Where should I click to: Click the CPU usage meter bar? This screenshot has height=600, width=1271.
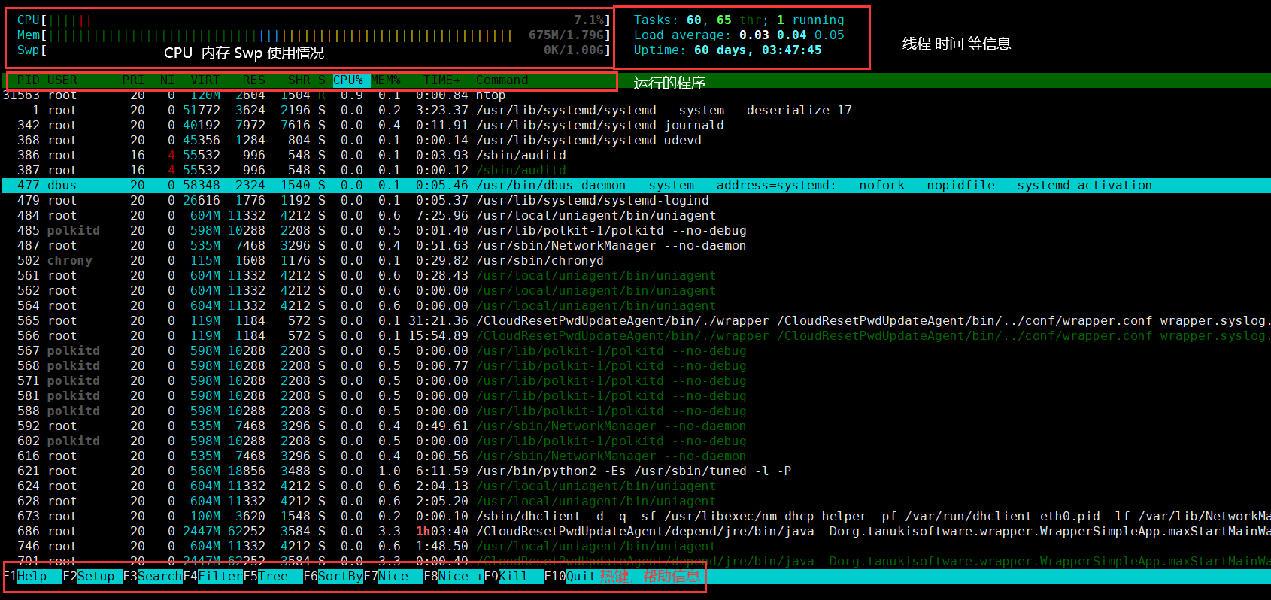(314, 20)
